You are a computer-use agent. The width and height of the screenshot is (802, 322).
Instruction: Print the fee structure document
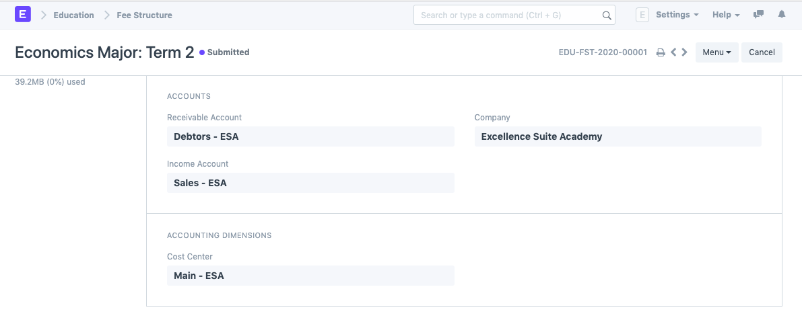pos(661,52)
